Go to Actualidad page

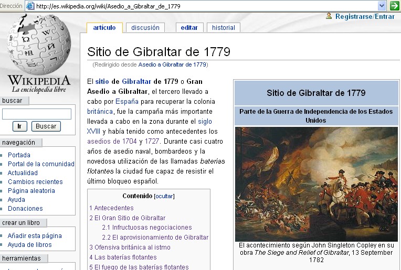coord(23,173)
